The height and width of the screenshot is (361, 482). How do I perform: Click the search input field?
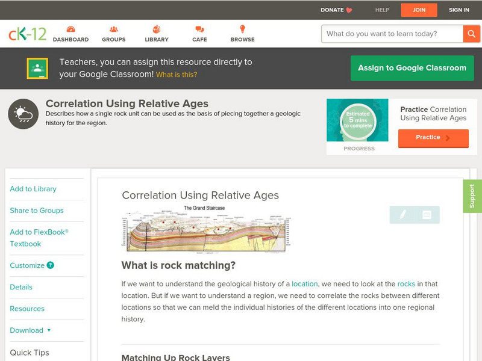[393, 34]
